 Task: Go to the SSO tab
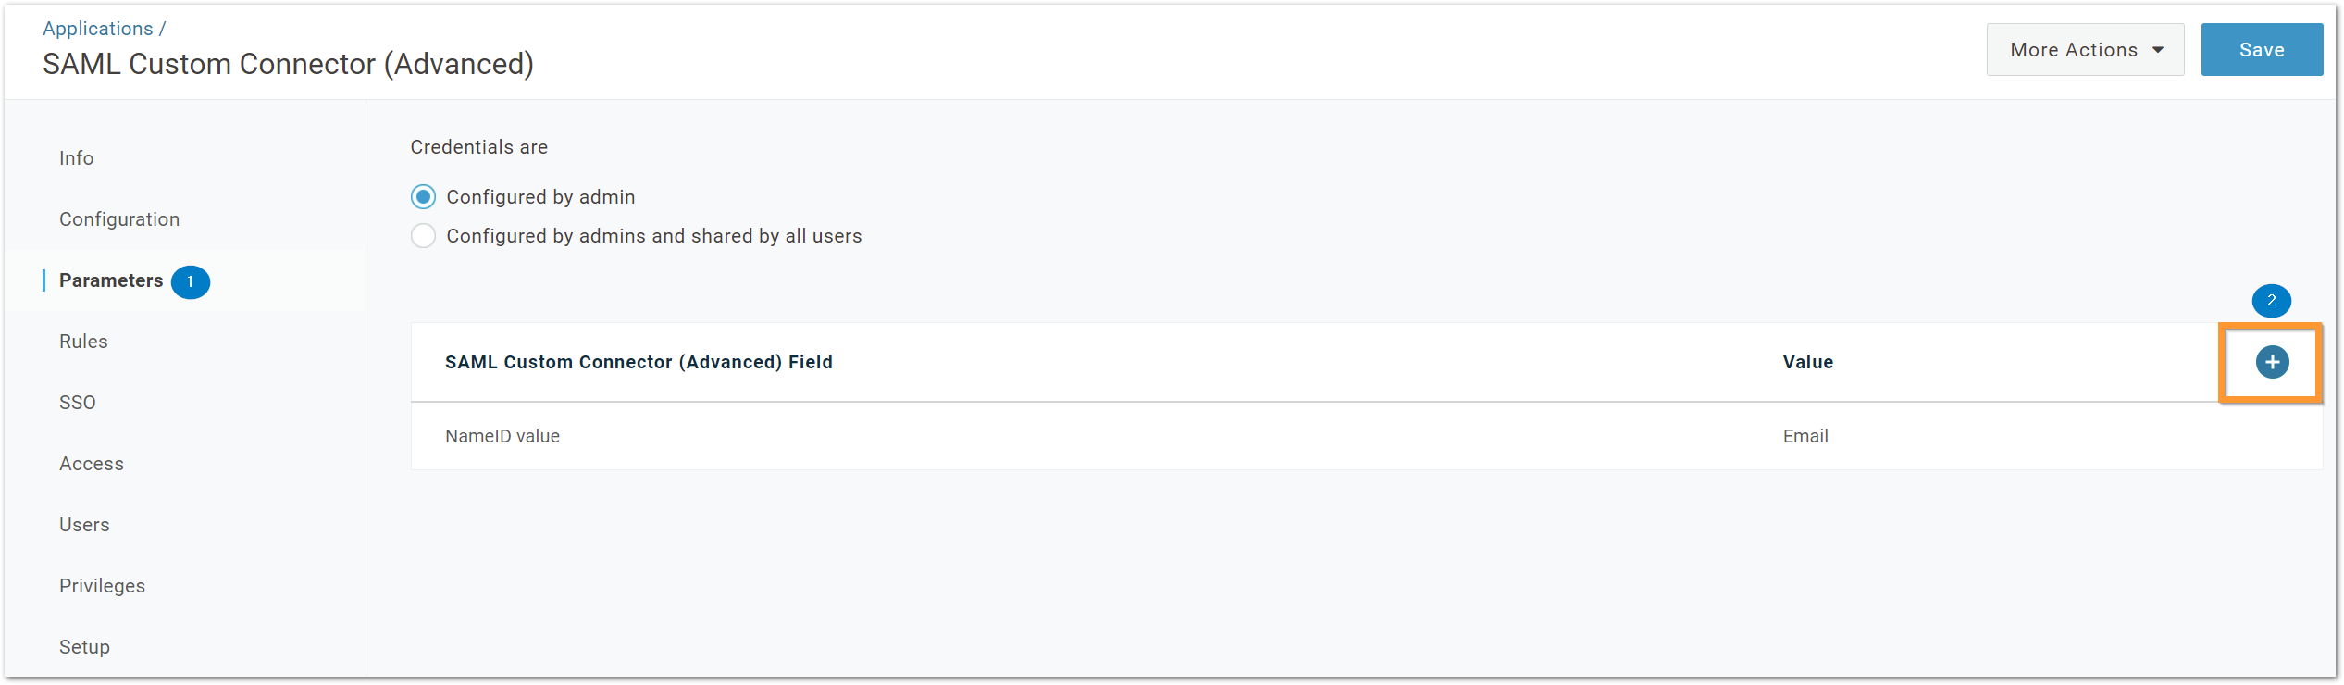pos(78,403)
